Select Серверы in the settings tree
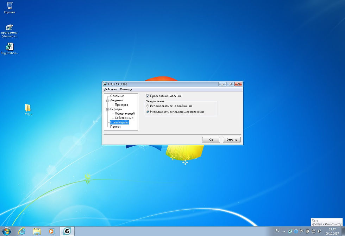The height and width of the screenshot is (236, 345). tap(116, 109)
